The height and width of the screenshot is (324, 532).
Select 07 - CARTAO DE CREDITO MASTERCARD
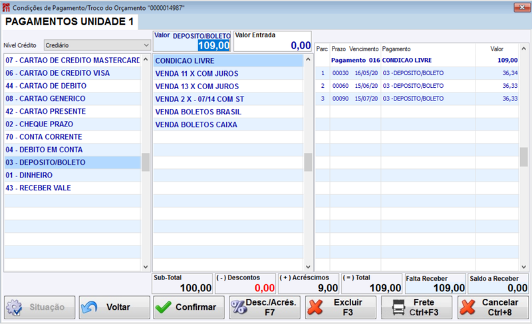click(72, 61)
